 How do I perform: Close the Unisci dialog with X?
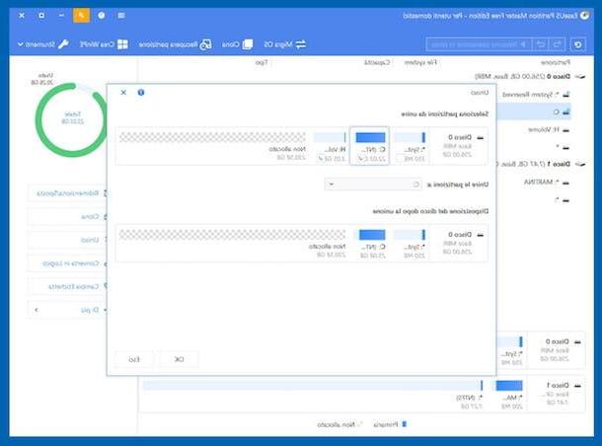(x=123, y=93)
